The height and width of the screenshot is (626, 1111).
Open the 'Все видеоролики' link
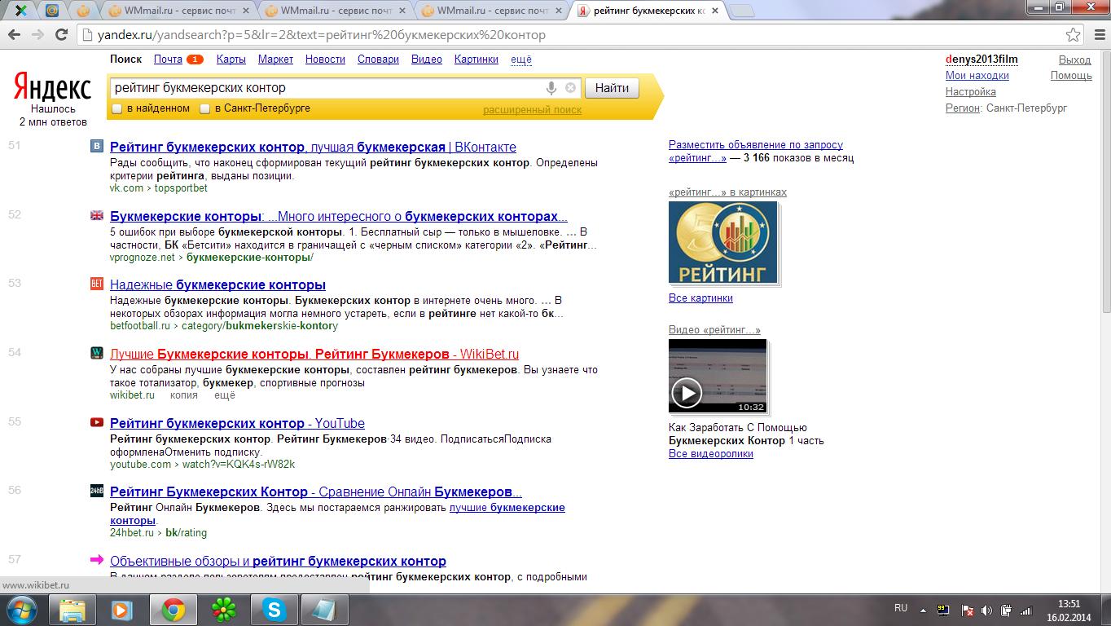click(x=711, y=454)
